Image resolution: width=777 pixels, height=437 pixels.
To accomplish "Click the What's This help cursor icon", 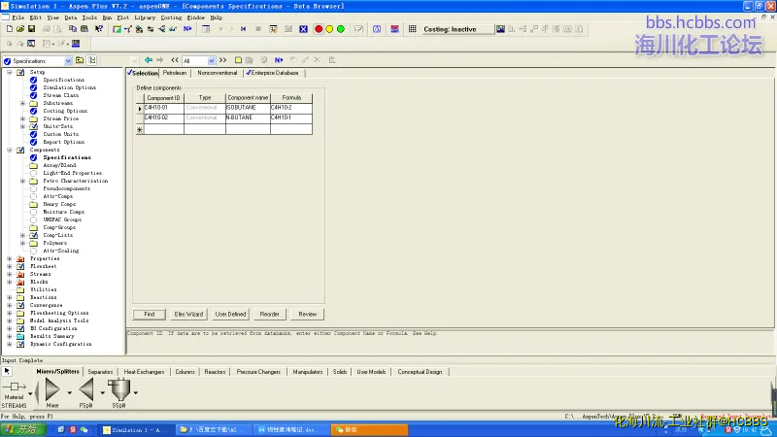I will click(99, 29).
